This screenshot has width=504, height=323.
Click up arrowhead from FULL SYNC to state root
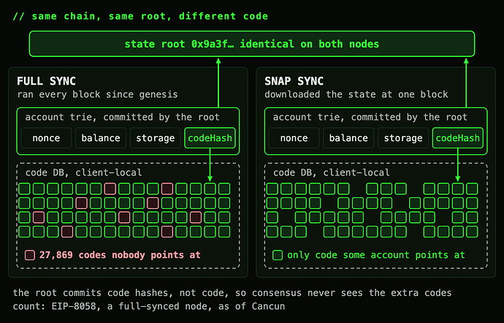click(218, 61)
